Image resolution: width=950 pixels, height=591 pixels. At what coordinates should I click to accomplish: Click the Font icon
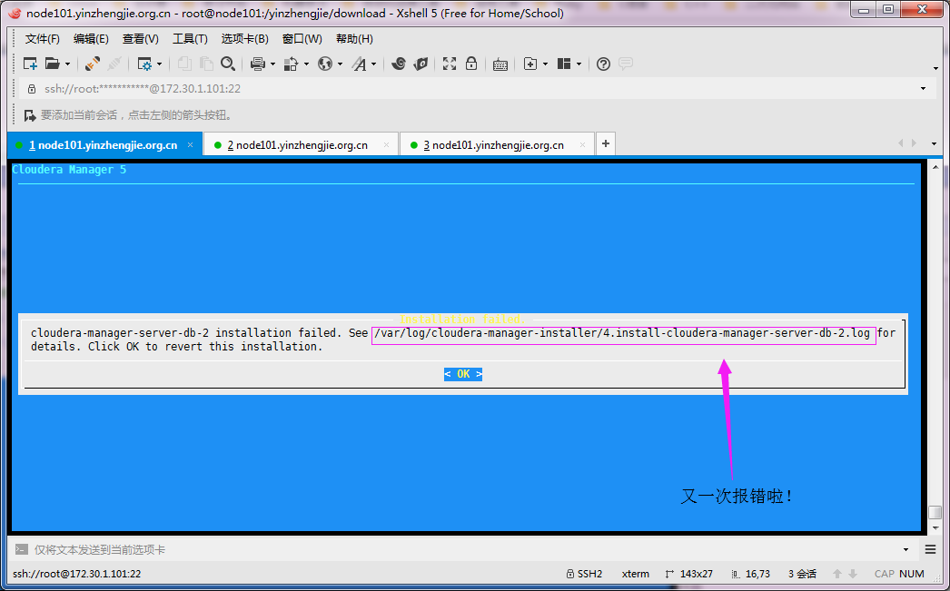click(360, 64)
